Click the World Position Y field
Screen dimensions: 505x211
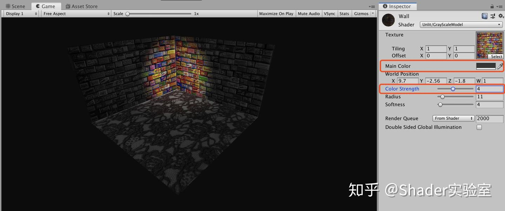pos(436,81)
